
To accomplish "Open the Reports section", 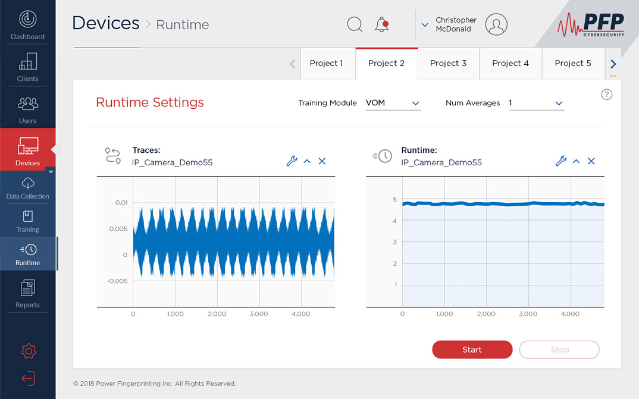I will 28,294.
